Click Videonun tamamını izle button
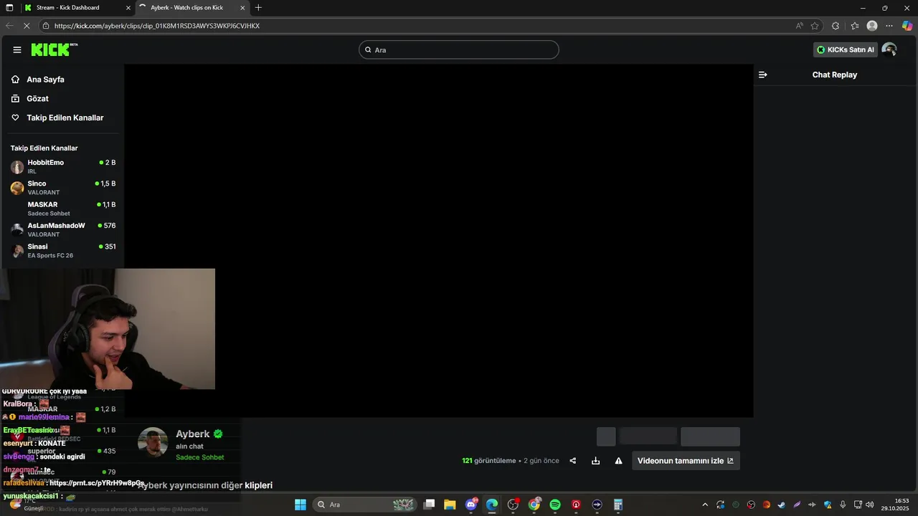The image size is (918, 516). coord(686,461)
